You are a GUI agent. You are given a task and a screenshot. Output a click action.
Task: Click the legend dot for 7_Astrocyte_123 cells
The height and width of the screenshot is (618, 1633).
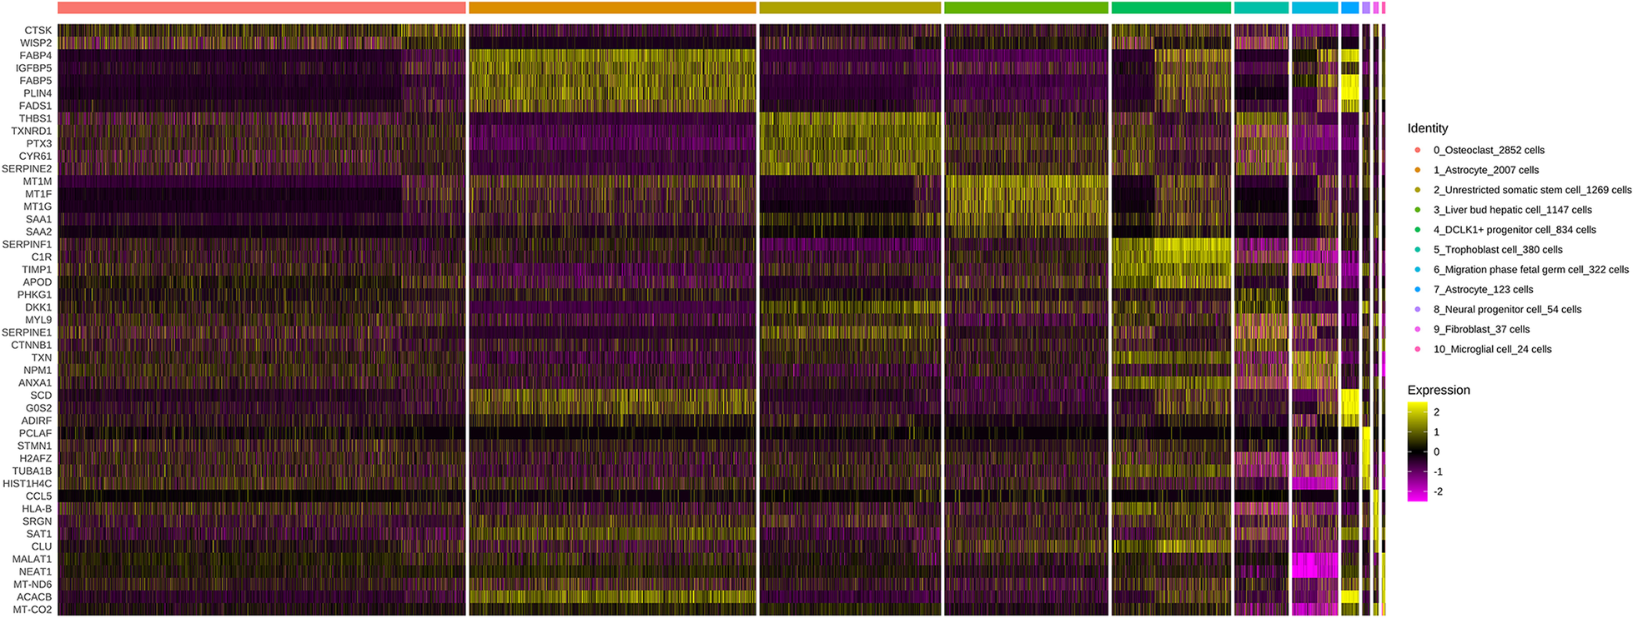(x=1417, y=289)
